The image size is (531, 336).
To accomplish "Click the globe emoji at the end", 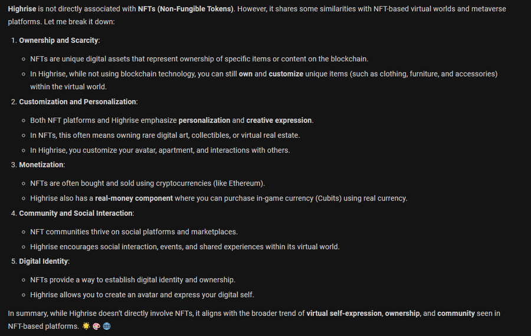I will pyautogui.click(x=106, y=326).
